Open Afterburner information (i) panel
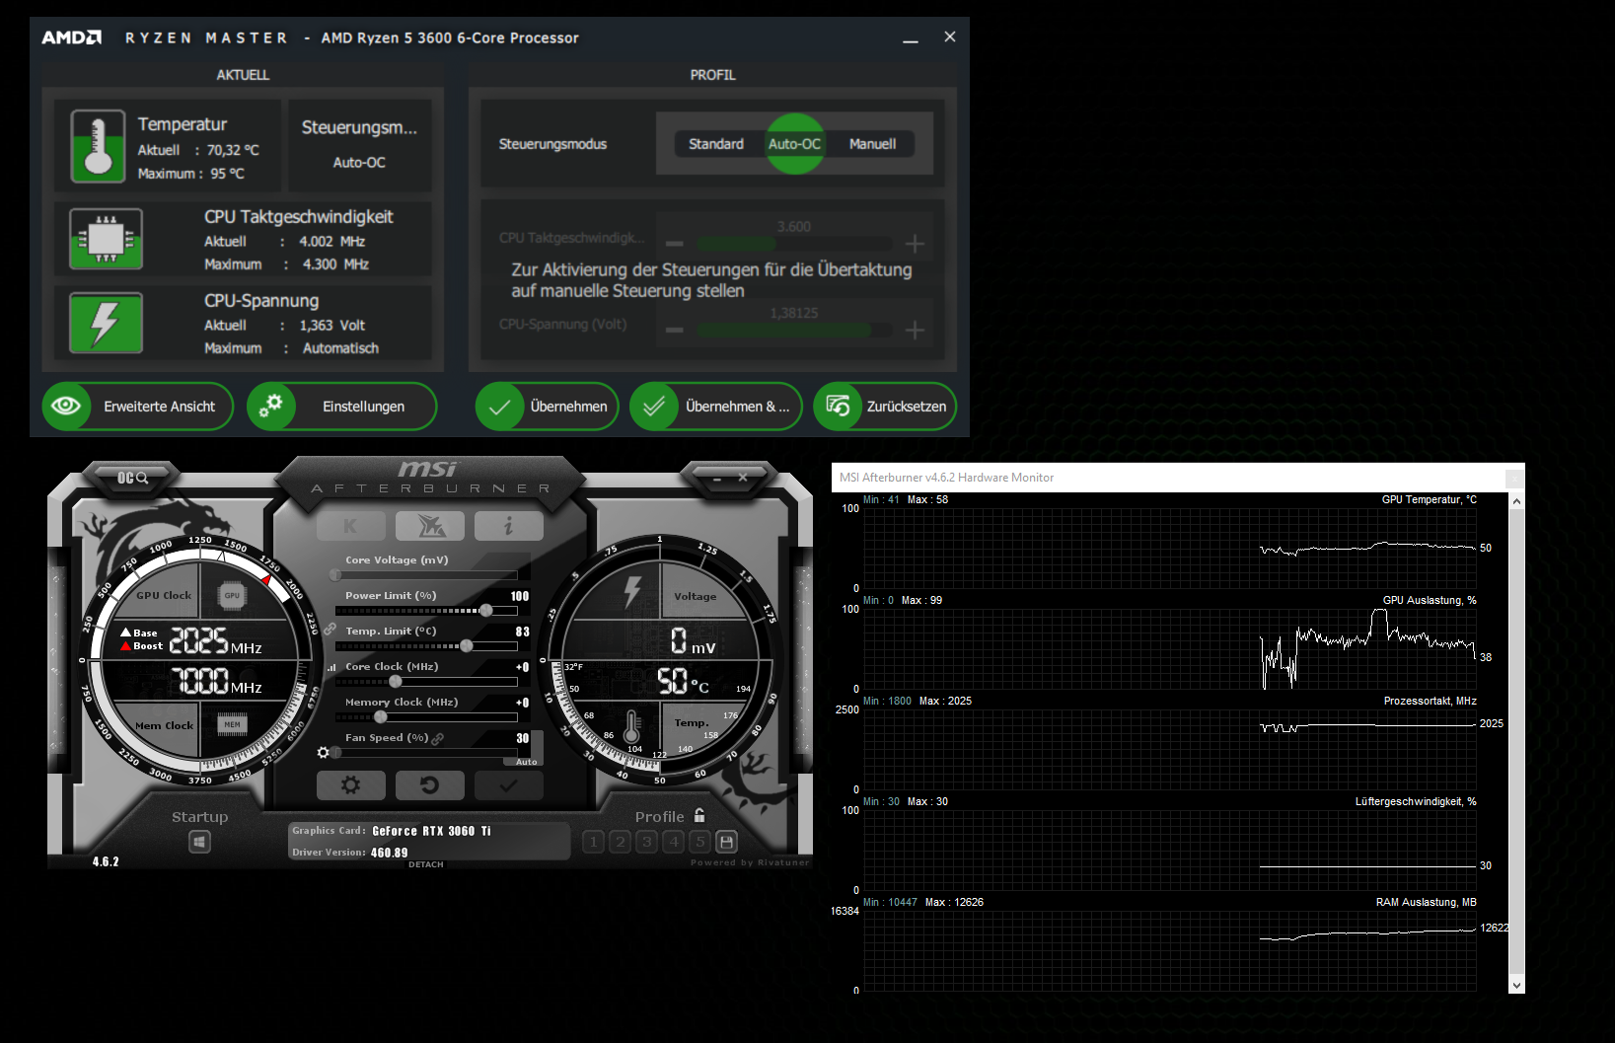Screen dimensions: 1615x1043 tap(509, 526)
